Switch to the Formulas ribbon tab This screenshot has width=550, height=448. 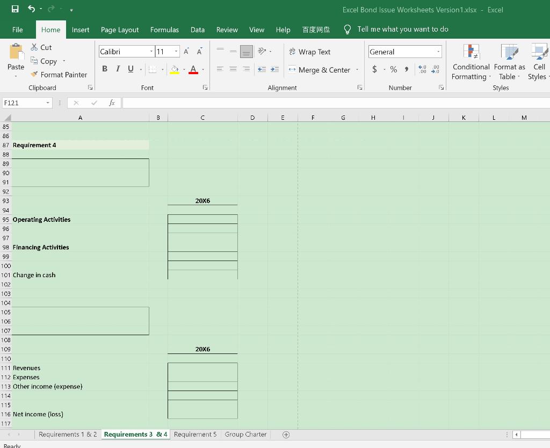tap(164, 30)
